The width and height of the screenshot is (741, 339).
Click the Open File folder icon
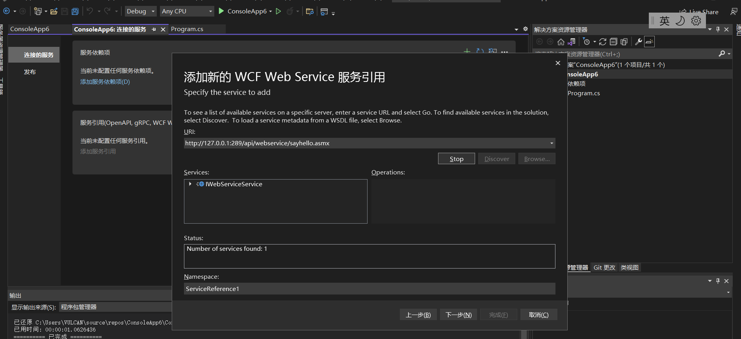coord(54,11)
